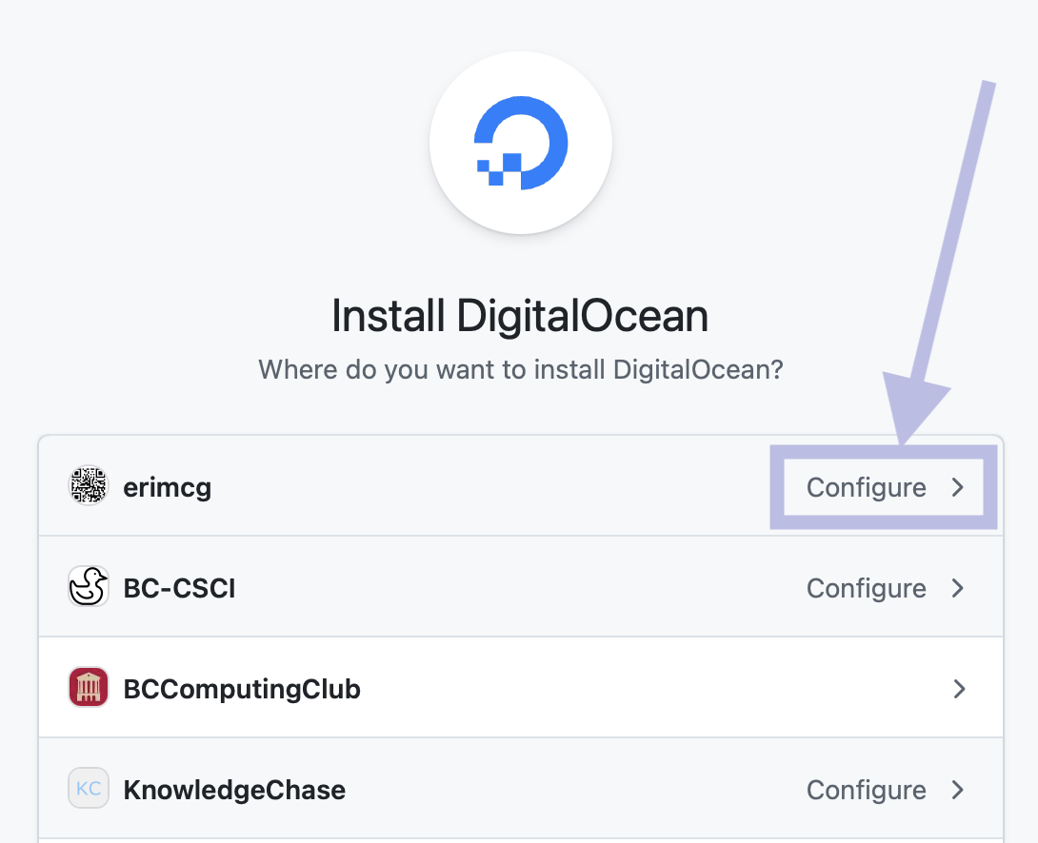Screen dimensions: 1038x843
Task: Click the erimcg QR-style avatar
Action: click(x=89, y=486)
